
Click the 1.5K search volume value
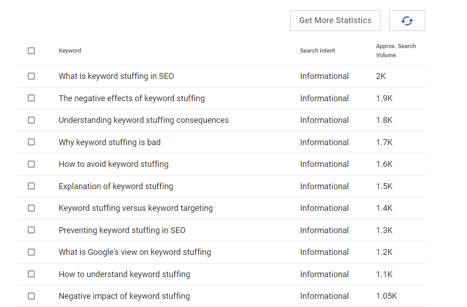[x=384, y=186]
